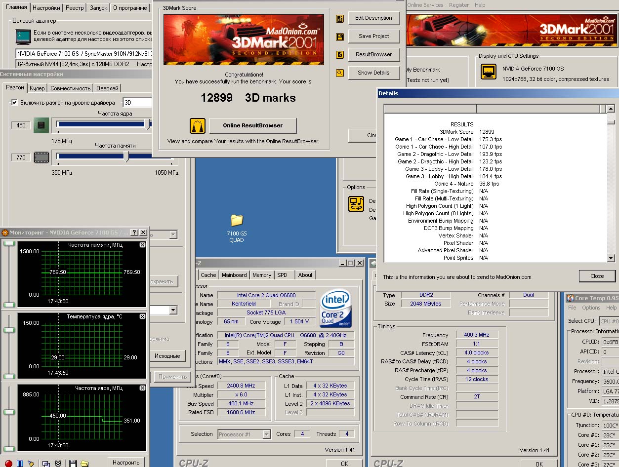Click the Save Project floppy icon
Screen dimensions: 619x467
tap(340, 37)
